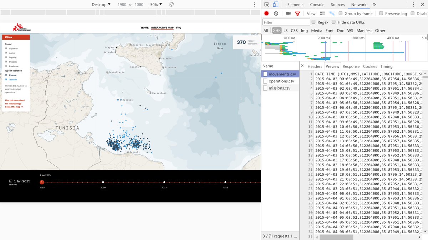
Task: Open the Desktop device dropdown
Action: pos(101,5)
